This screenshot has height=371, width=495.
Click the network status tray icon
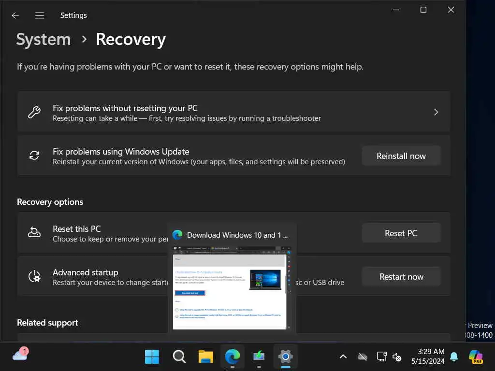tap(382, 357)
